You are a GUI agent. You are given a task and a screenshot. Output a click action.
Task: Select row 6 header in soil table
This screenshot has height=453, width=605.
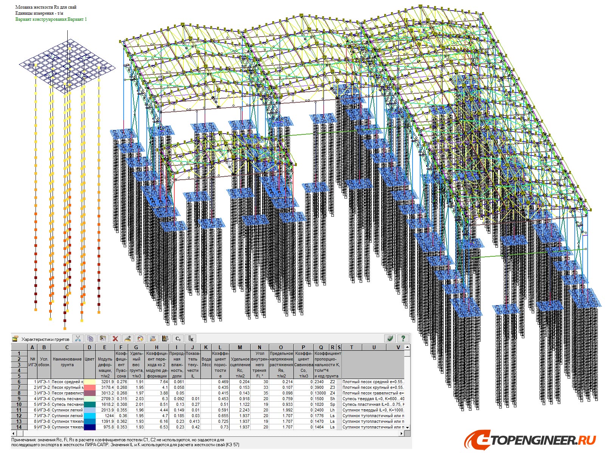click(19, 382)
